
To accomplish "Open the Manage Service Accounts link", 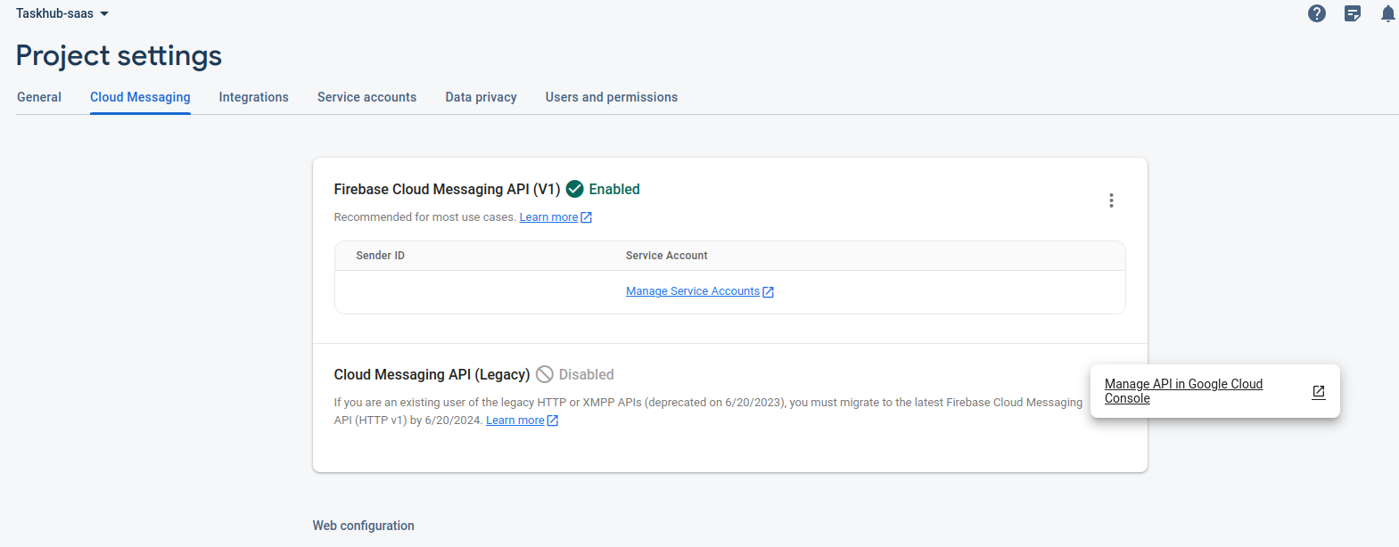I will click(x=692, y=291).
